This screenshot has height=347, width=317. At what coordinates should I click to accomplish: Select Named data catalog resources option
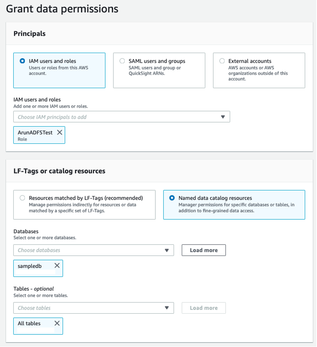(x=172, y=198)
